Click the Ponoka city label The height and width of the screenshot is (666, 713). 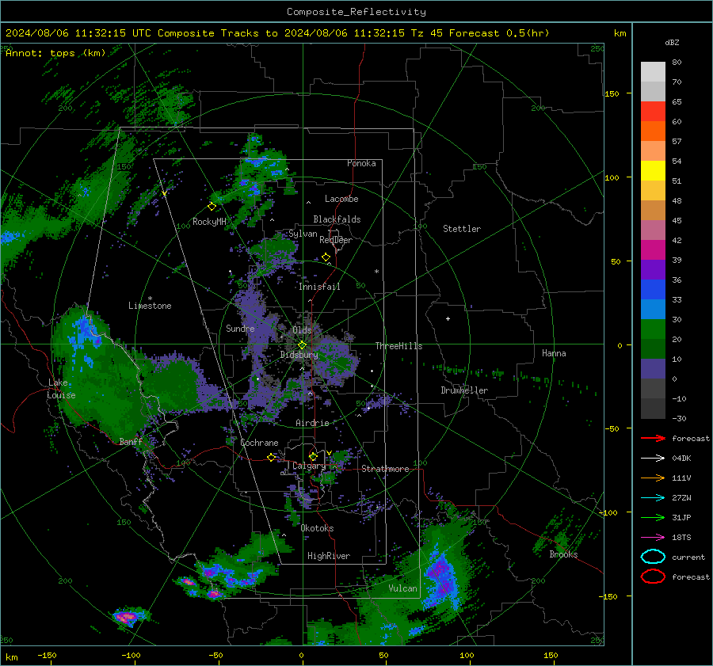click(361, 163)
